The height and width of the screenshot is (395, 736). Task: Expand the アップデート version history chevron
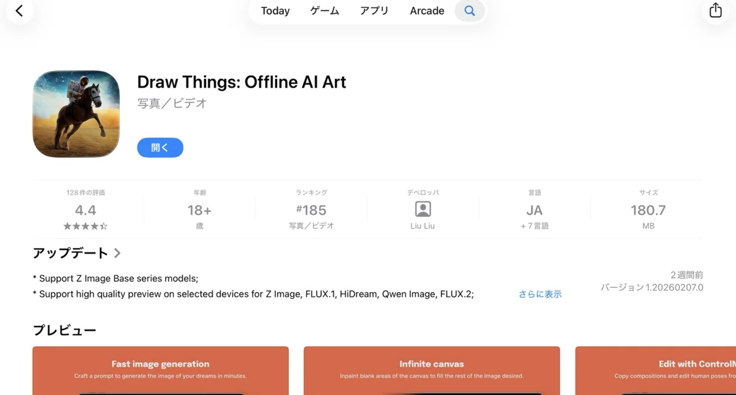[117, 253]
